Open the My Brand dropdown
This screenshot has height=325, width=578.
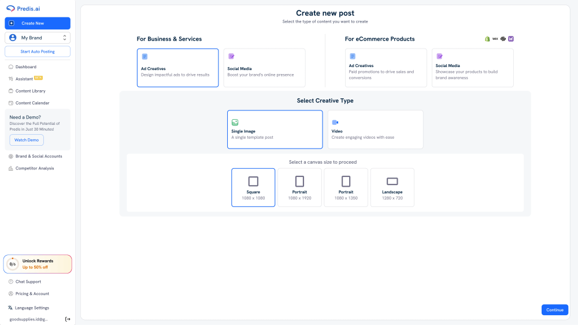(x=38, y=38)
